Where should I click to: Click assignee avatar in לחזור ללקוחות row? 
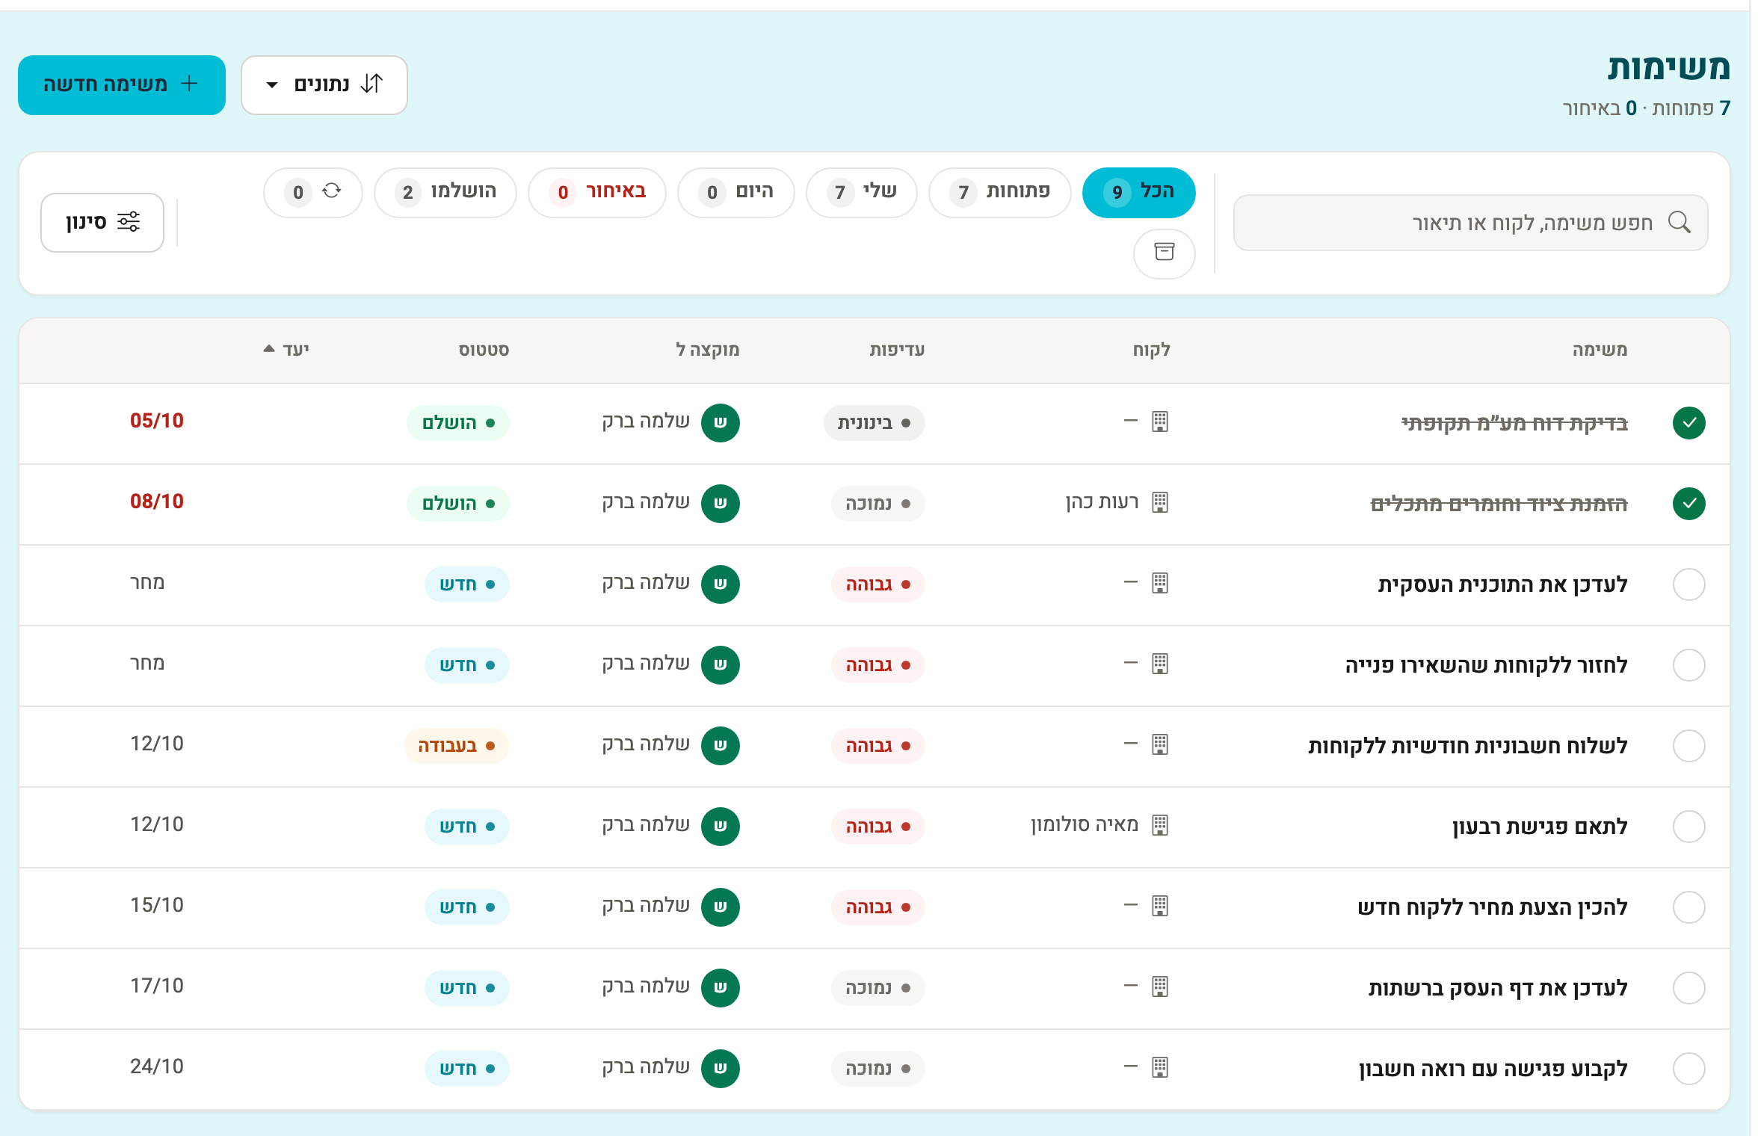tap(720, 664)
